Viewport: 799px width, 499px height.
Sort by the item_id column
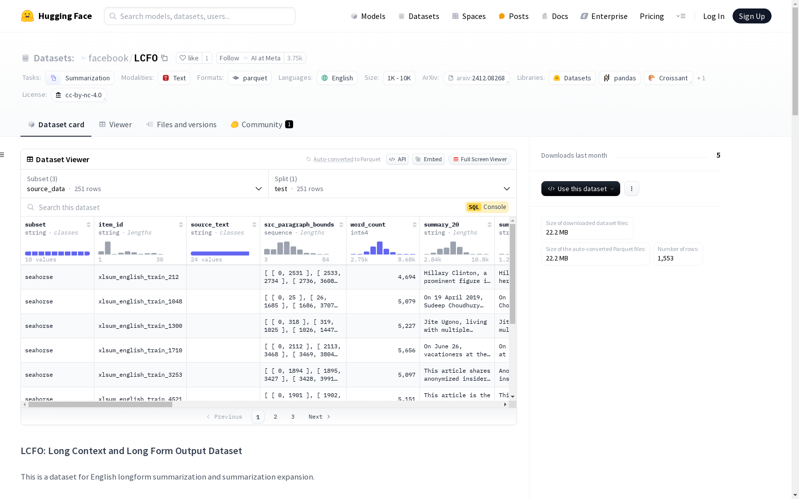pyautogui.click(x=181, y=225)
